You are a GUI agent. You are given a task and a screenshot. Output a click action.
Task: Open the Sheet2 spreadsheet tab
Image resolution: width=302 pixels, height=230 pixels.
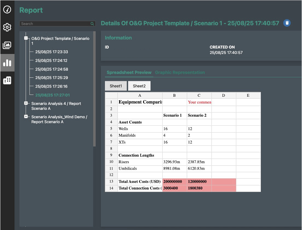click(x=139, y=86)
